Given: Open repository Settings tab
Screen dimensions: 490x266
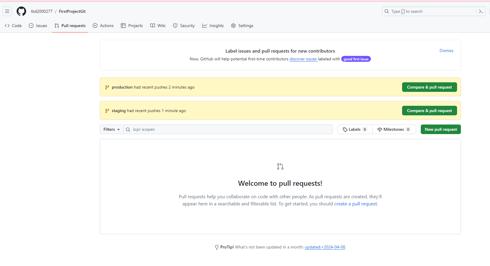Looking at the screenshot, I should [x=242, y=26].
